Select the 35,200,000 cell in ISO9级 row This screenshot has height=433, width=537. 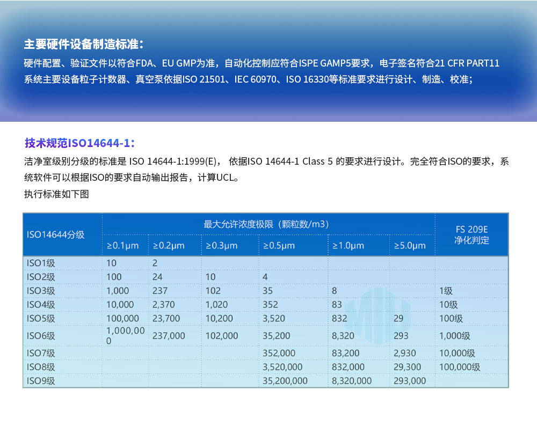tap(285, 380)
